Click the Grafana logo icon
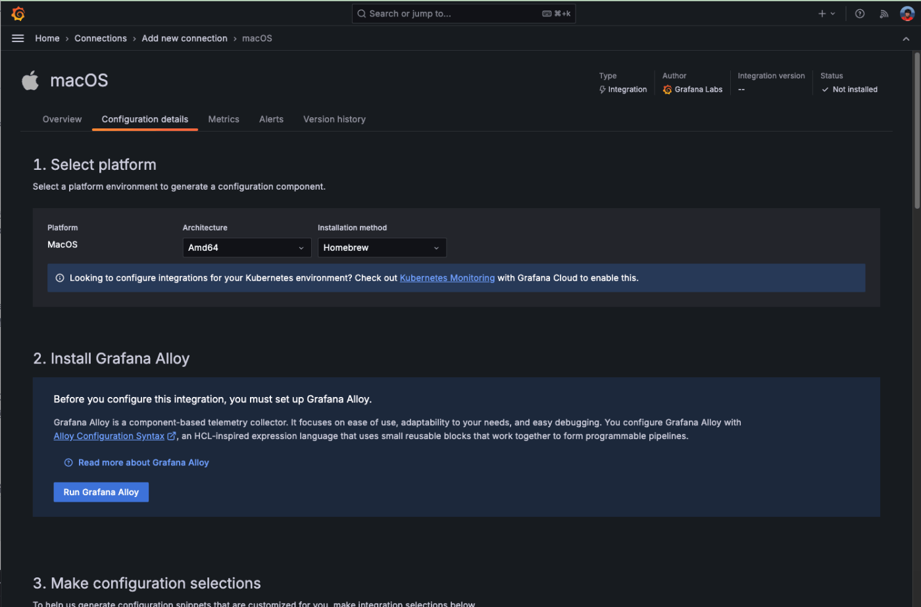Image resolution: width=921 pixels, height=607 pixels. [x=18, y=14]
